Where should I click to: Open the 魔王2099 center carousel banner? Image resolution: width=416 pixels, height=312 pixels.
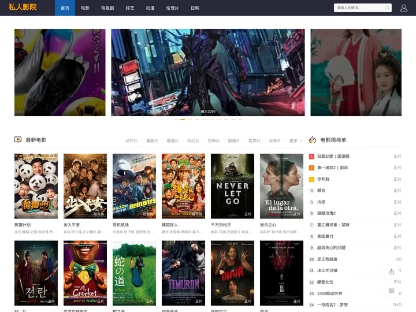pos(208,72)
